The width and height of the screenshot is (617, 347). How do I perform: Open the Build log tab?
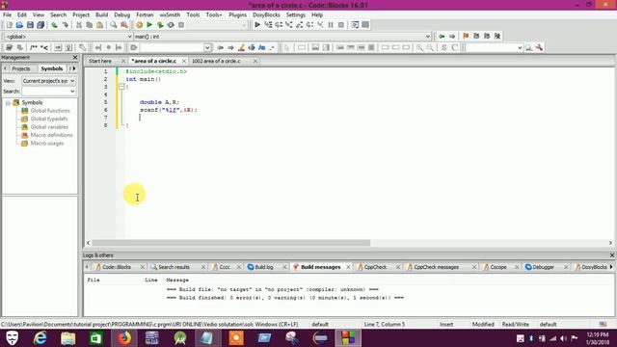263,267
